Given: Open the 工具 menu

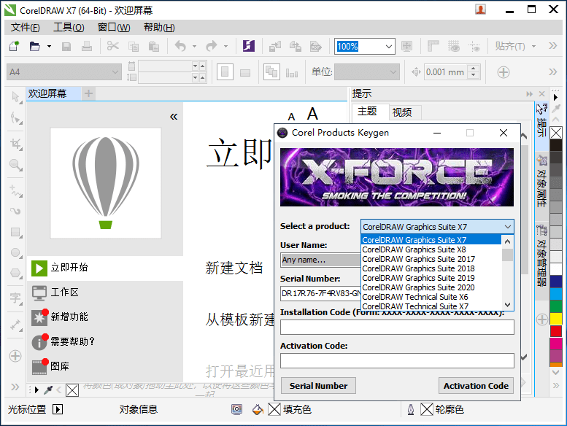Looking at the screenshot, I should tap(69, 28).
